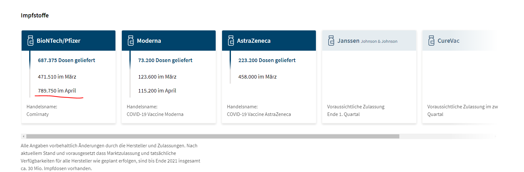This screenshot has height=172, width=524.
Task: Click 458.000 im März delivery entry
Action: (257, 77)
